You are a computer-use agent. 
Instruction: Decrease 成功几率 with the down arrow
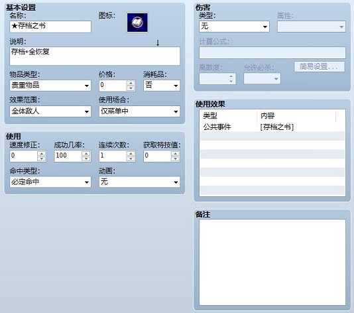86,159
